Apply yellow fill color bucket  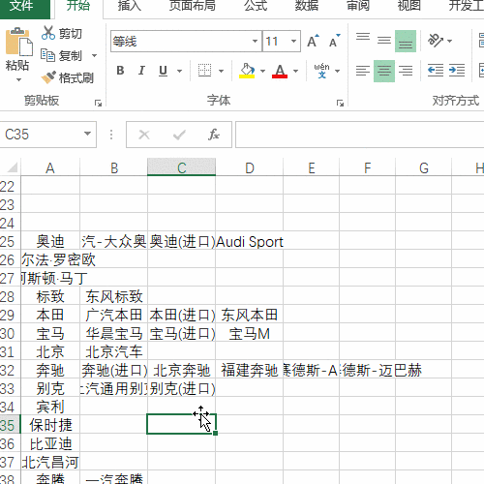pyautogui.click(x=247, y=71)
